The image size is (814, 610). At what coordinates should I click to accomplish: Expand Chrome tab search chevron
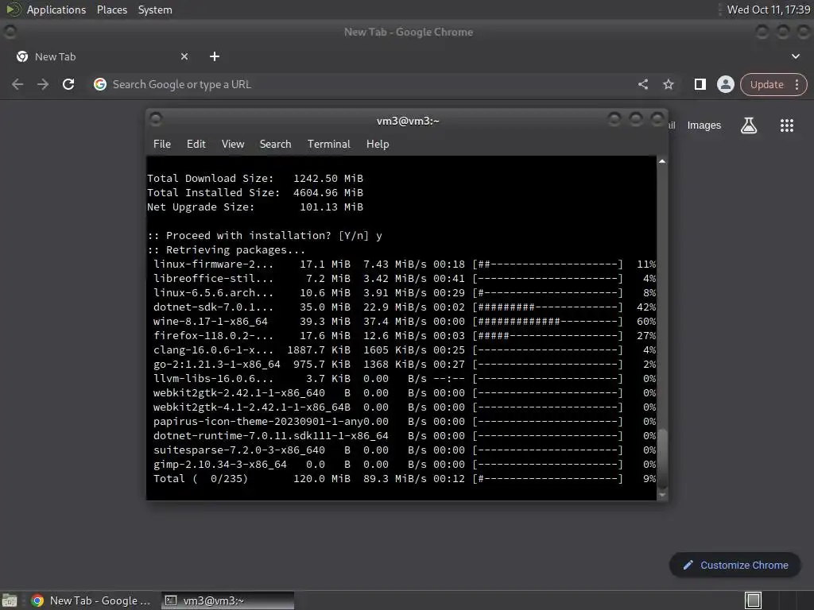pos(795,56)
